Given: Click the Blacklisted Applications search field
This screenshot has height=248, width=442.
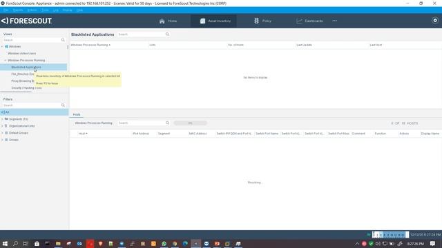Looking at the screenshot, I should [141, 34].
